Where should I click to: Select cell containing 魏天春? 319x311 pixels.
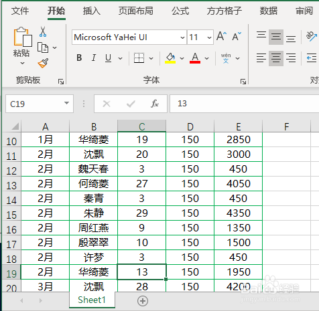(93, 169)
